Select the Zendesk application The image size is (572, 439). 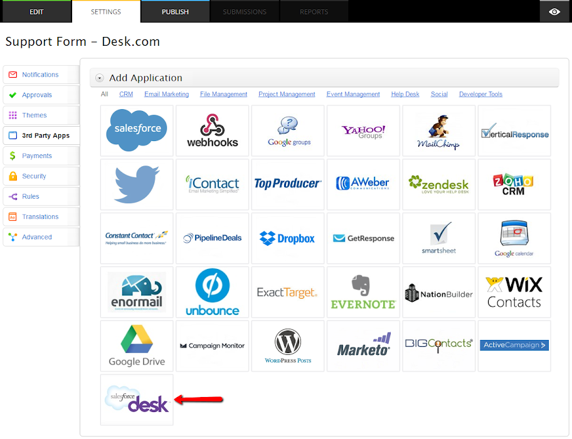pos(439,184)
